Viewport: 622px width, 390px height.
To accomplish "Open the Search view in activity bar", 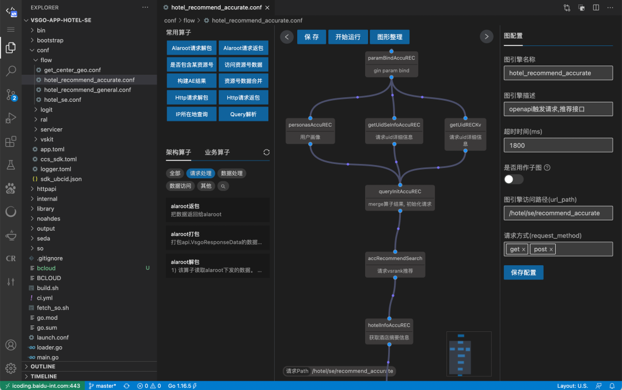I will click(11, 71).
